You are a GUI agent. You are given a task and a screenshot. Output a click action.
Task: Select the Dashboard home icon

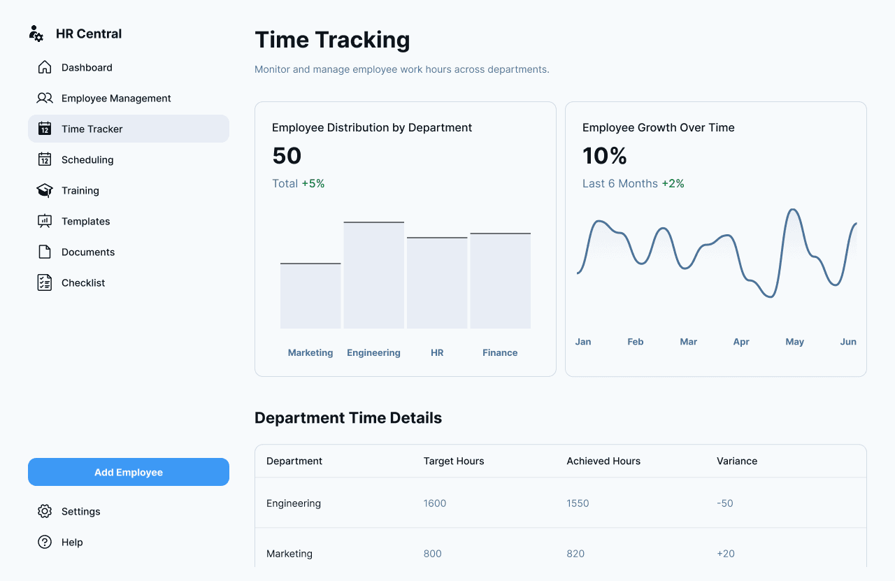pos(44,67)
